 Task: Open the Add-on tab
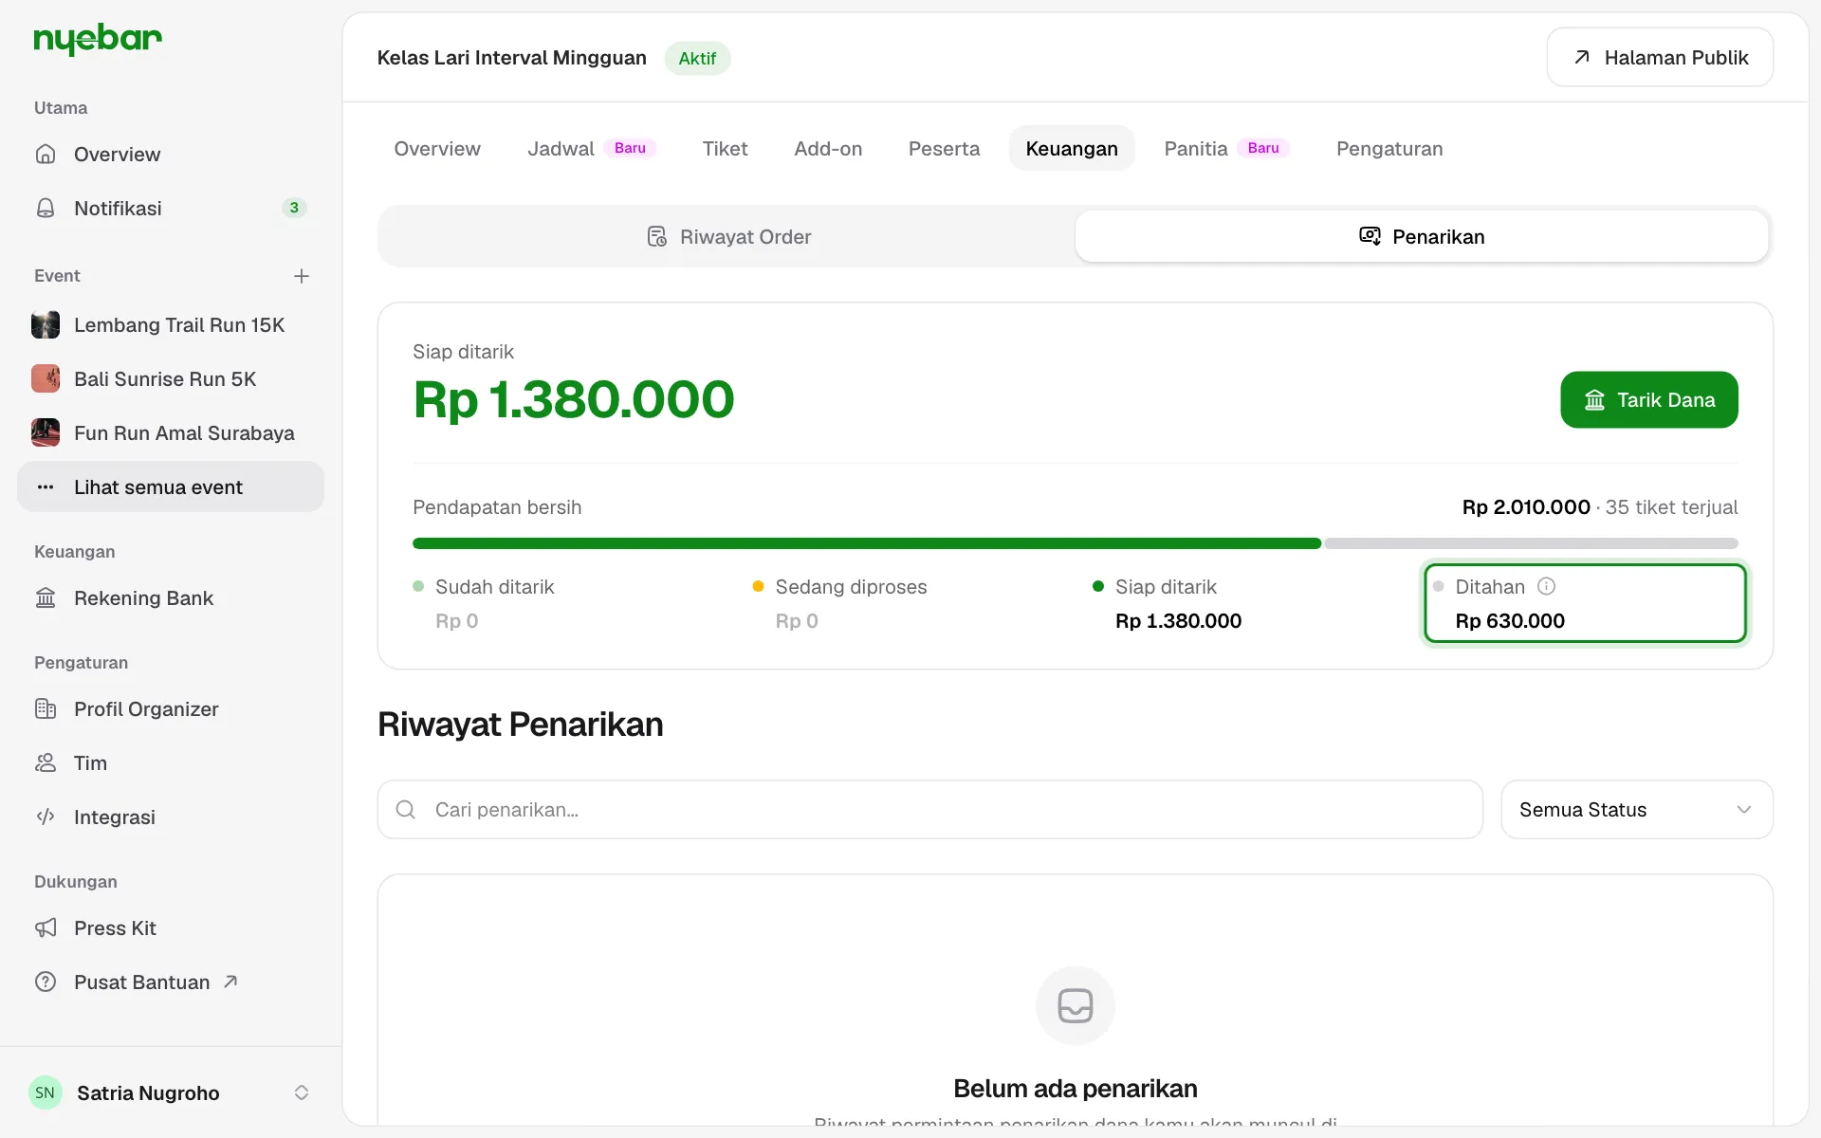828,149
